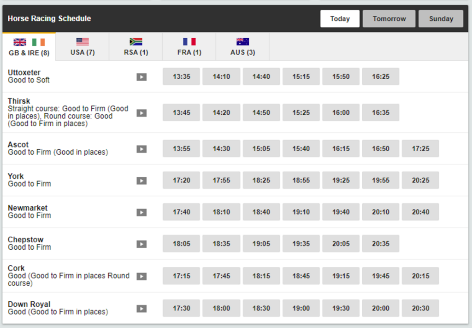Click the Chepstow video play icon
Viewport: 472px width, 328px height.
point(142,244)
